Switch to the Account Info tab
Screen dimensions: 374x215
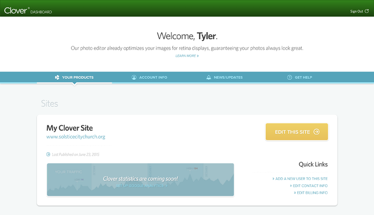pyautogui.click(x=150, y=77)
